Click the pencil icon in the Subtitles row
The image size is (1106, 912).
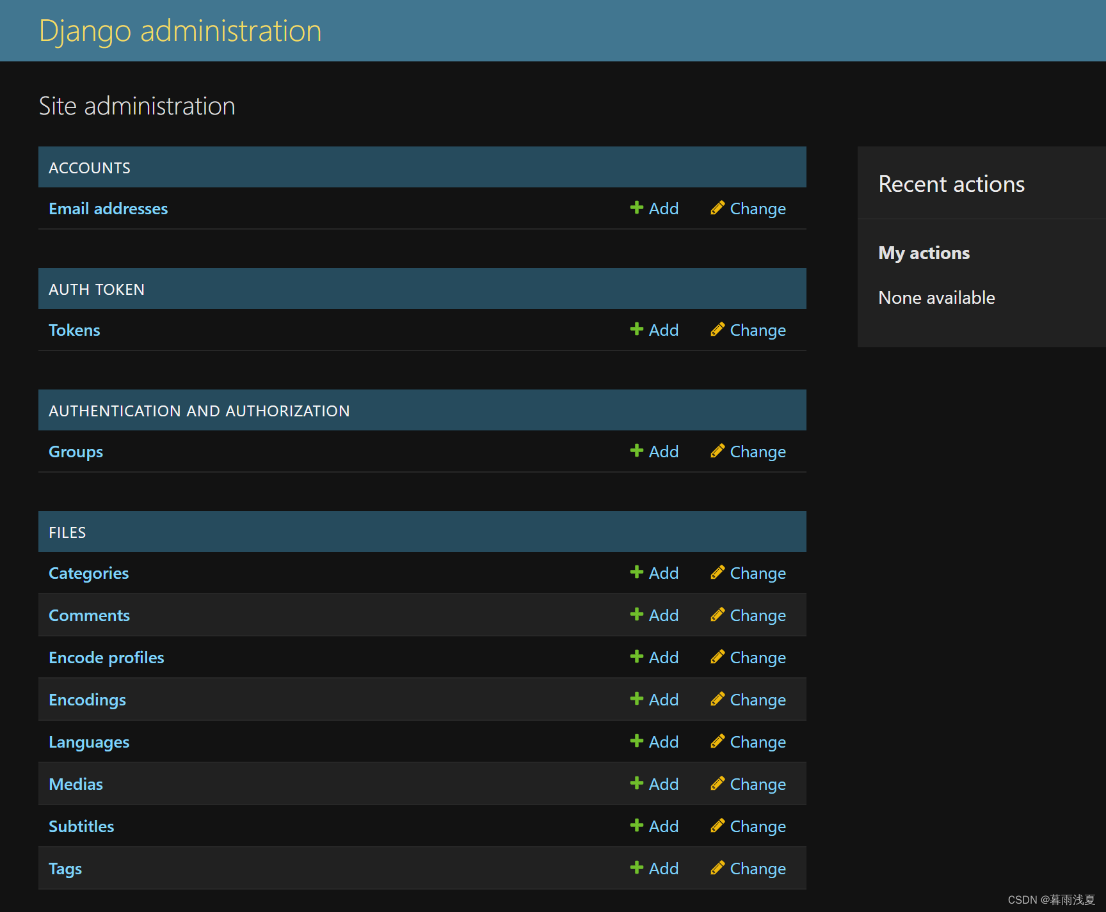(x=717, y=826)
